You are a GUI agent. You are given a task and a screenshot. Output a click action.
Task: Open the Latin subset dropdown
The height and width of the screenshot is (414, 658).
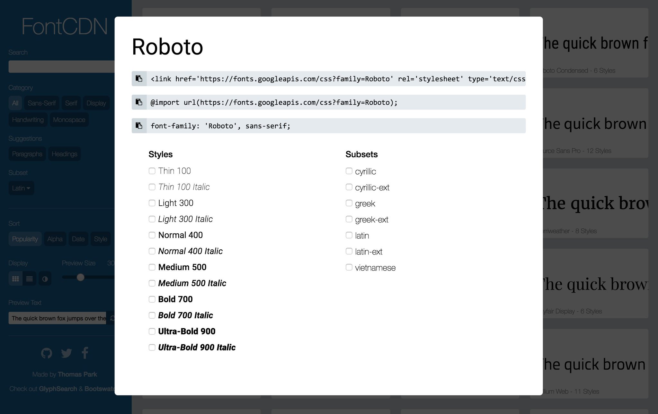tap(21, 188)
